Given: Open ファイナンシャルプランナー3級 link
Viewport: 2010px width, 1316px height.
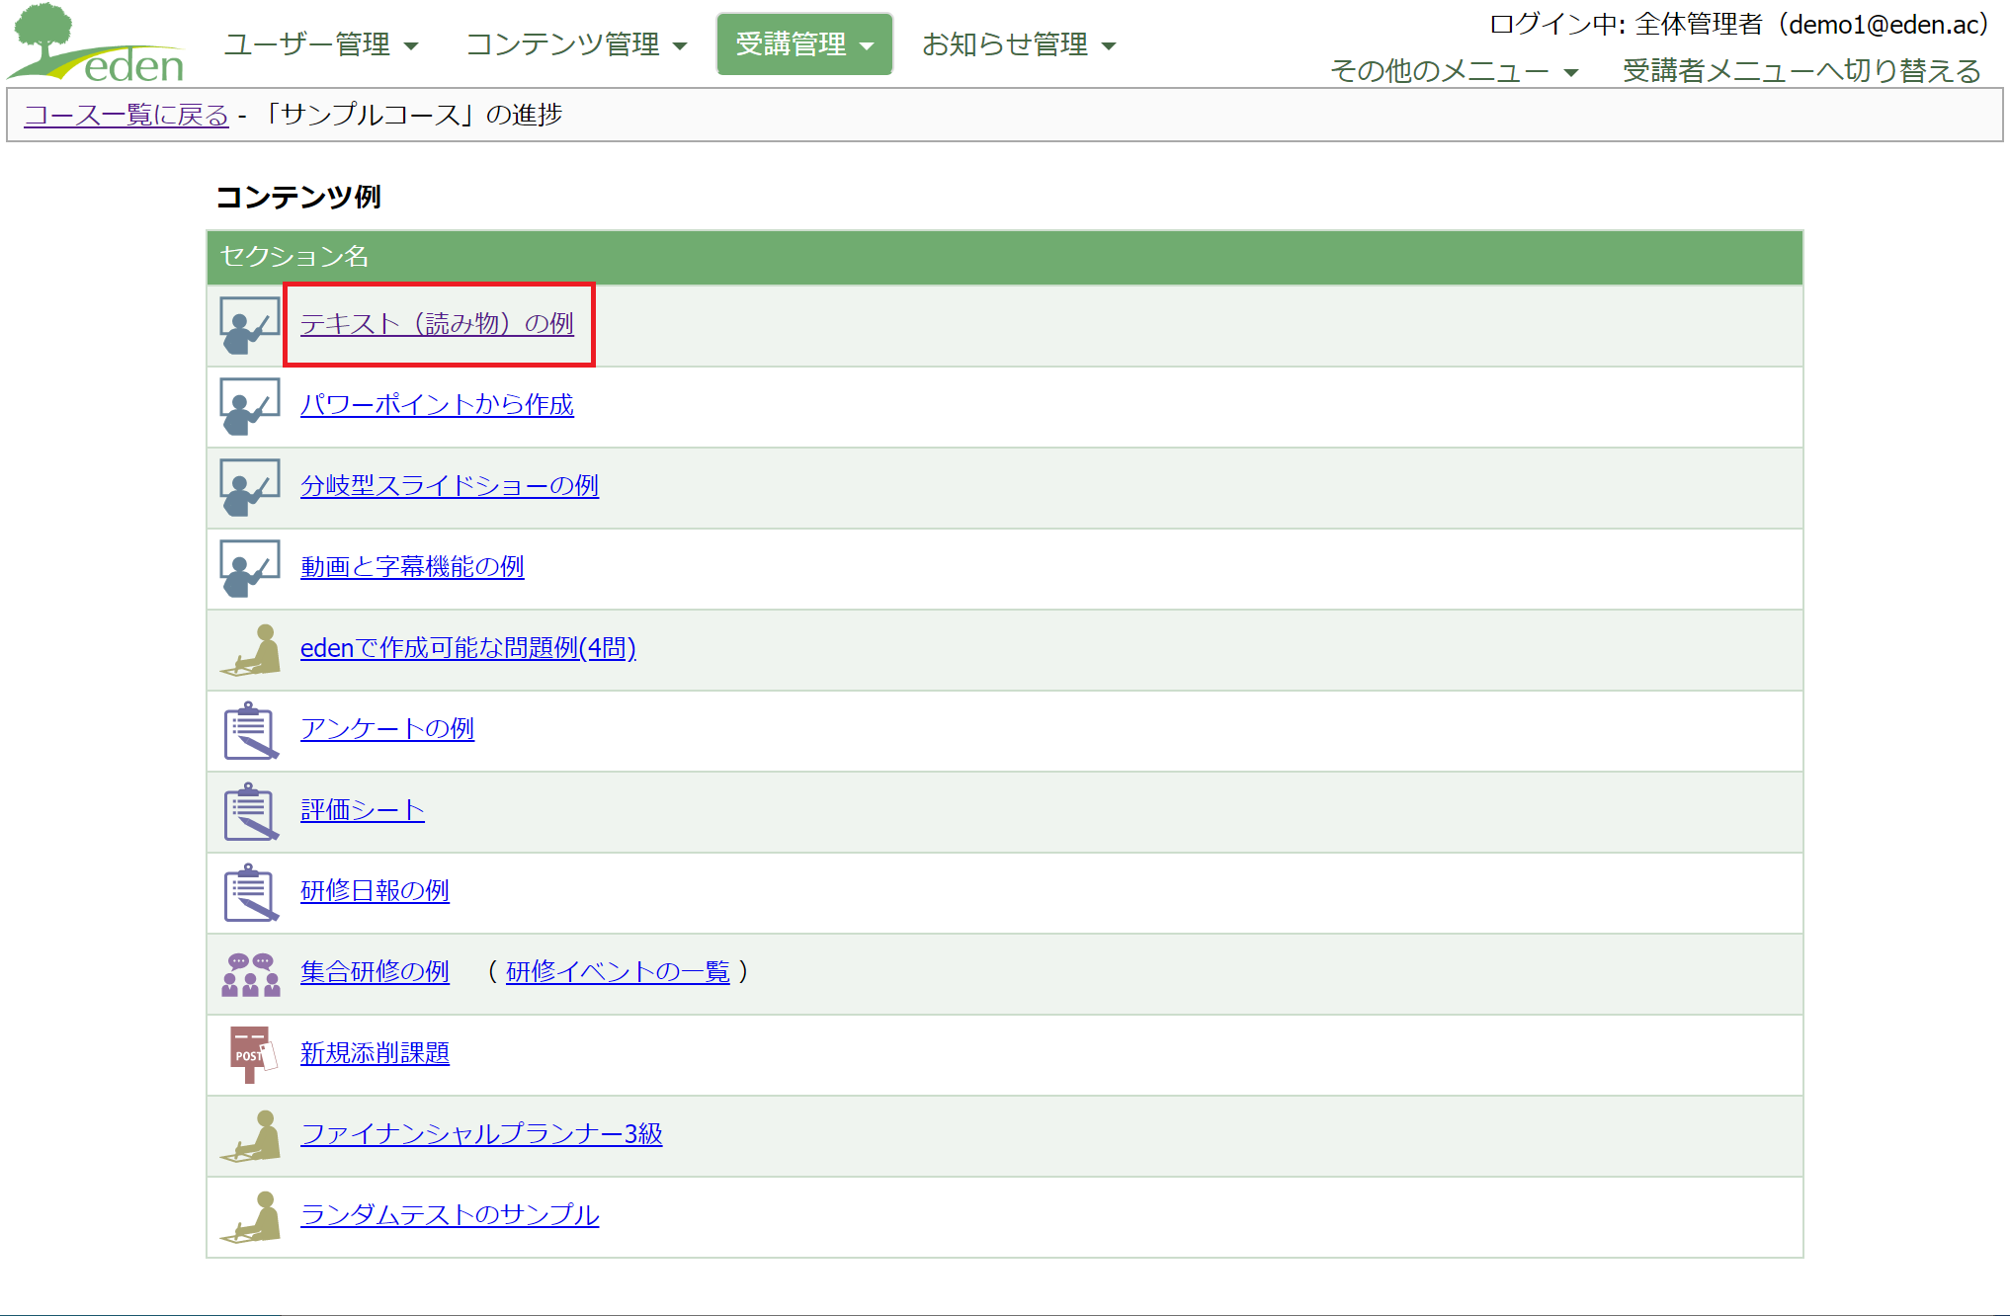Looking at the screenshot, I should pyautogui.click(x=481, y=1134).
